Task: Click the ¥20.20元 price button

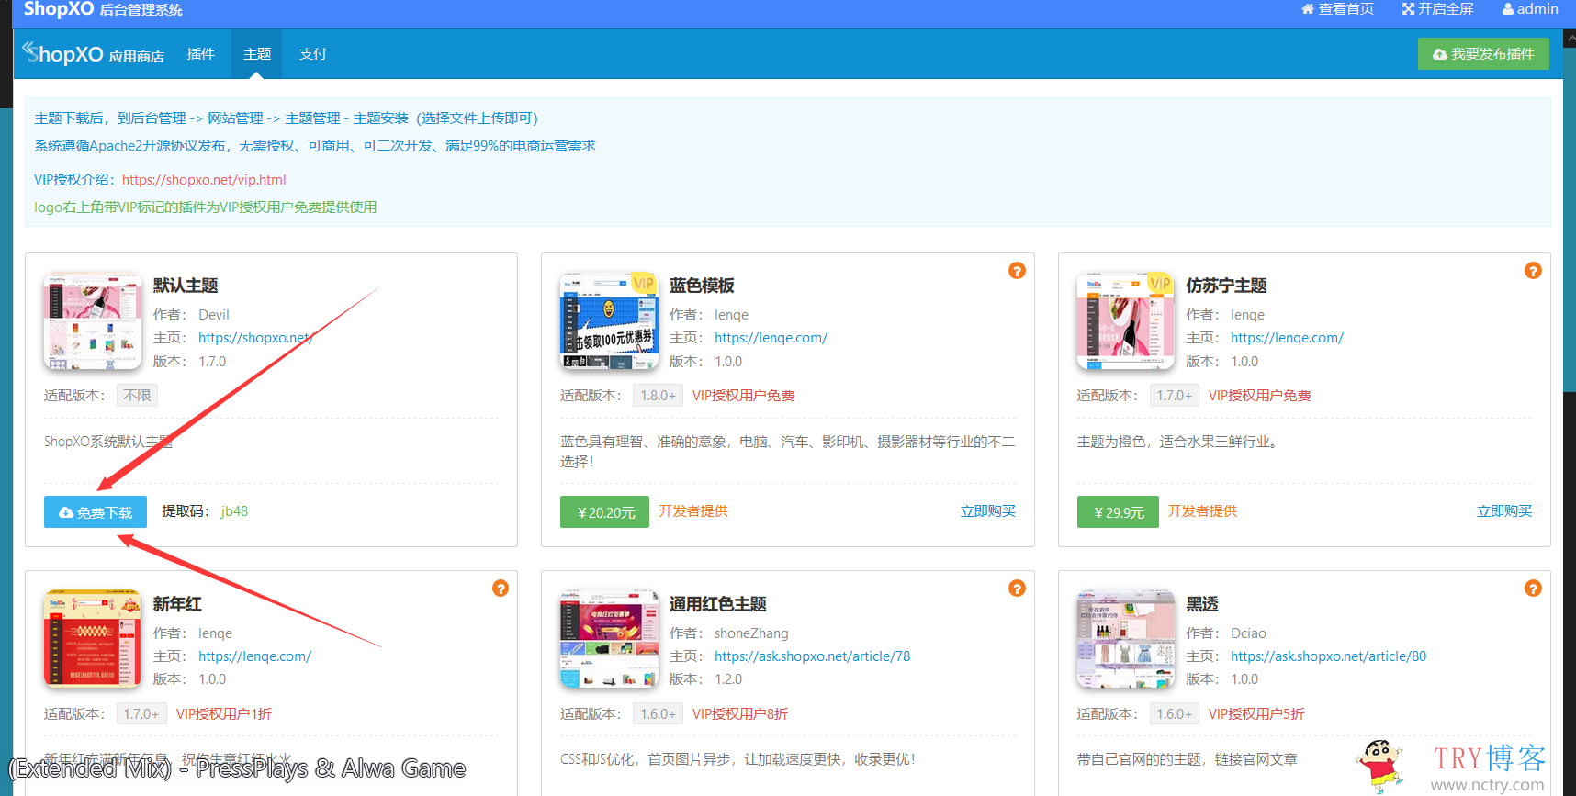Action: 604,512
